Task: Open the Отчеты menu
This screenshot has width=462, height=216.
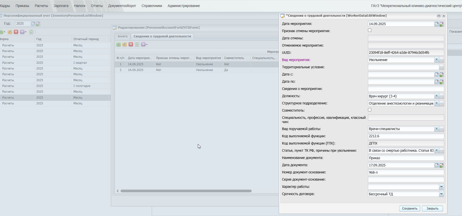Action: (x=97, y=6)
